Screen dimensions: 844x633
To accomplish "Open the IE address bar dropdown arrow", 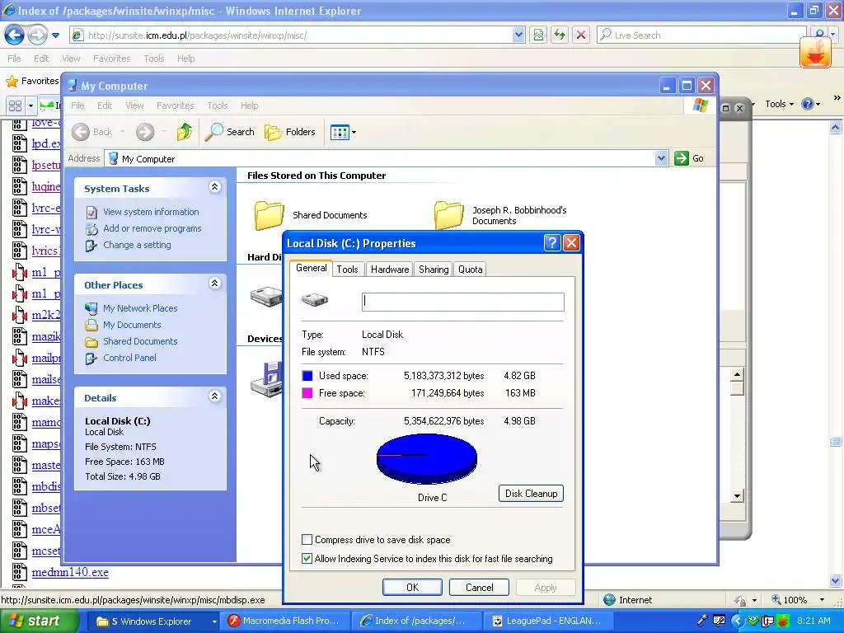I will point(518,35).
